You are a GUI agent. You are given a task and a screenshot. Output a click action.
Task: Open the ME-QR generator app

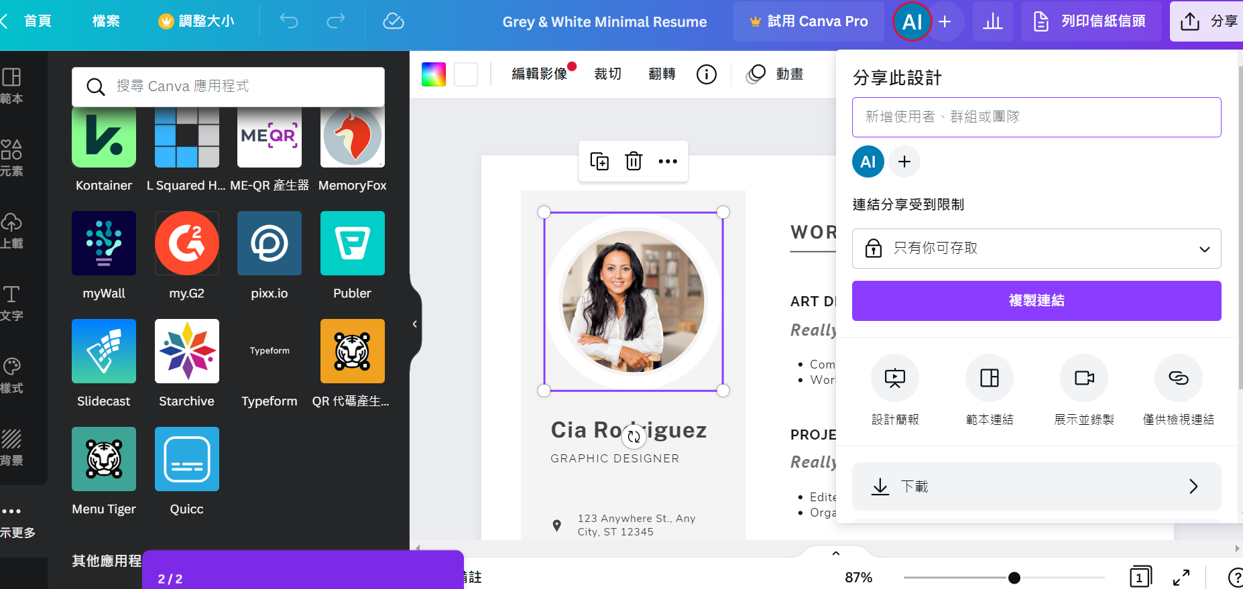point(270,137)
